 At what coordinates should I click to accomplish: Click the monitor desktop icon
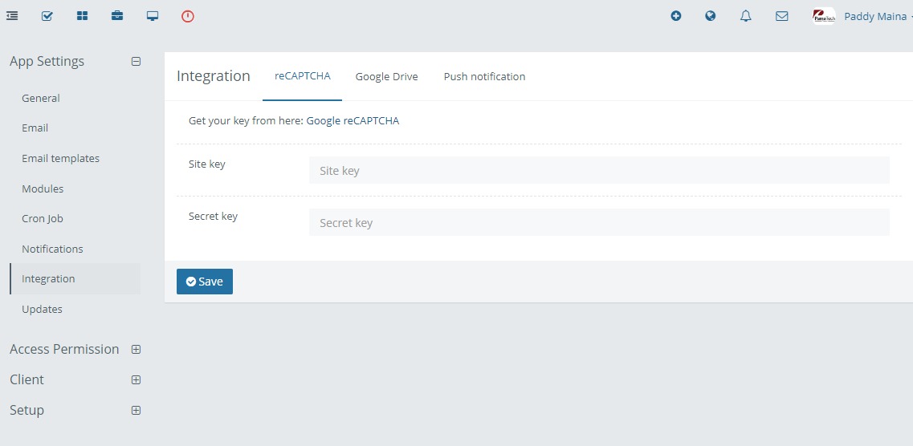(153, 16)
